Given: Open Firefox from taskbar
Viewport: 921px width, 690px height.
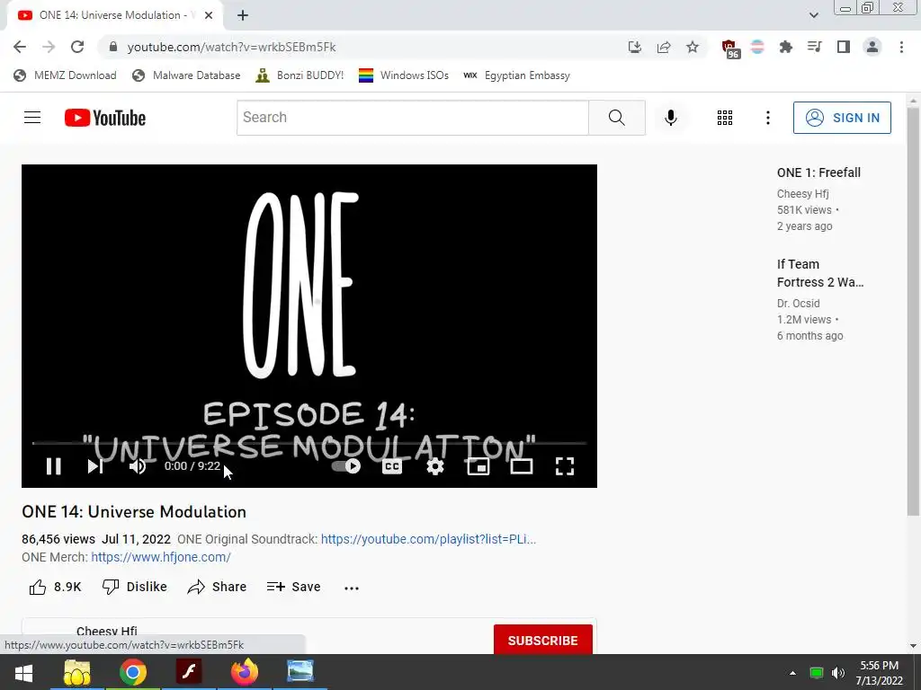Looking at the screenshot, I should 245,672.
